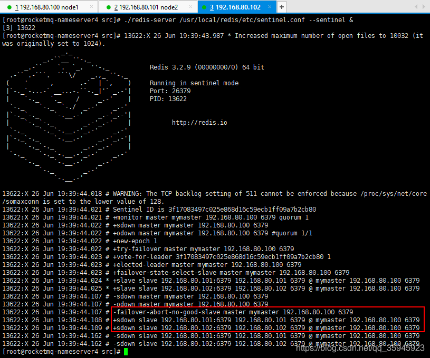Click the '+odown master mymaster #quorum 1/1' line
Viewport: 430px width, 358px height.
pos(157,233)
